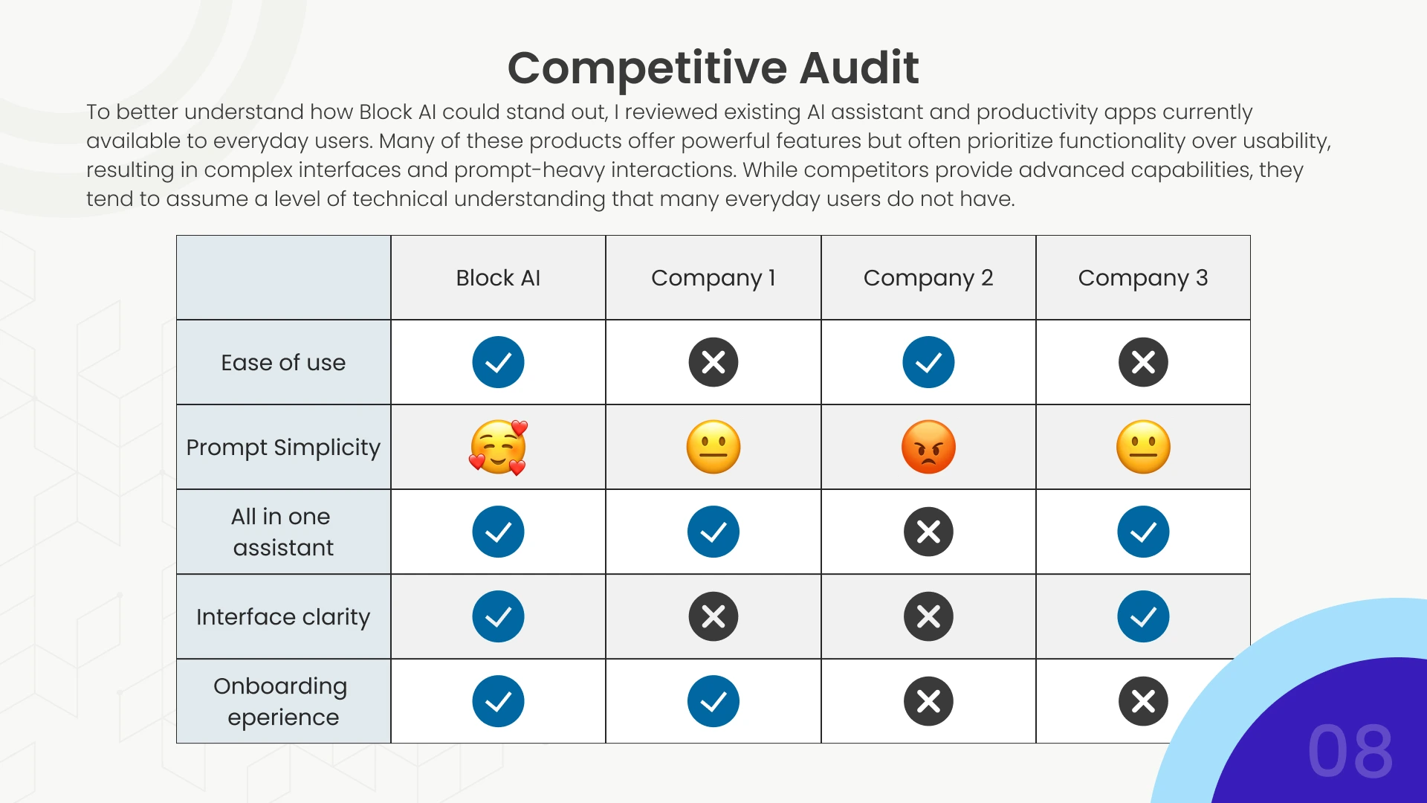The height and width of the screenshot is (803, 1427).
Task: Click Company 1's neutral face emoji
Action: coord(713,447)
